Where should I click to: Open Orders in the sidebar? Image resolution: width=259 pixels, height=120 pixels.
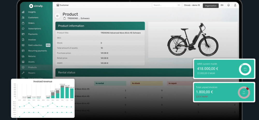[x=31, y=23]
